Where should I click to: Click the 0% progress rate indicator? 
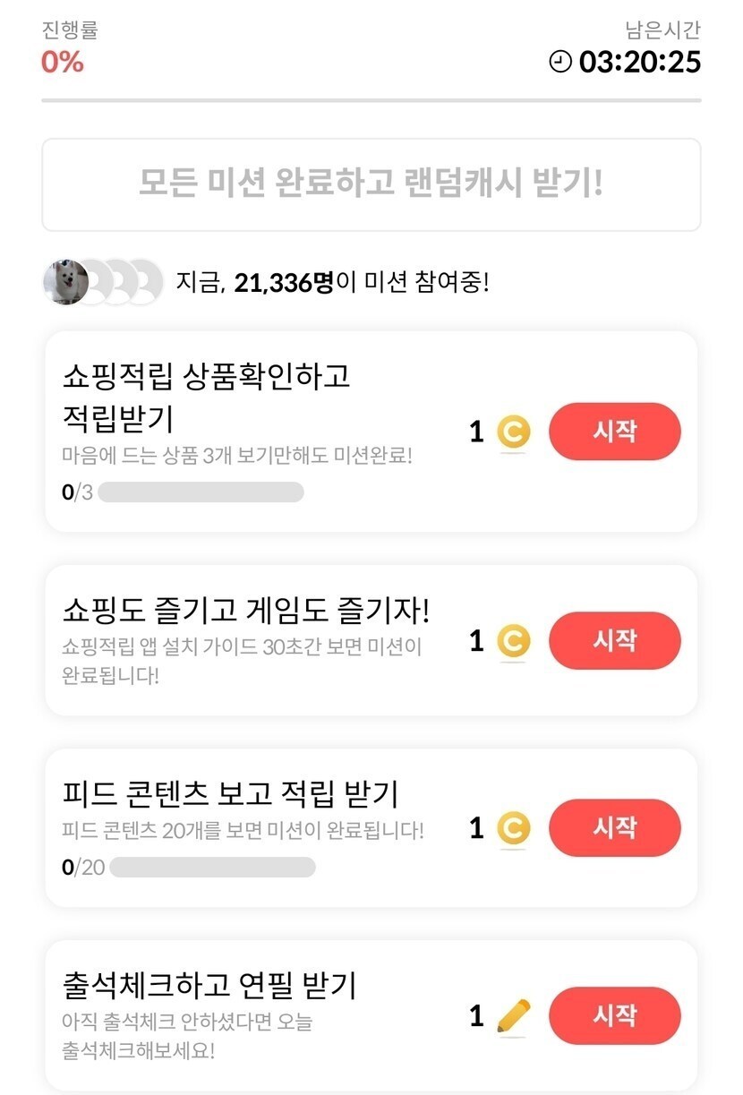coord(63,62)
